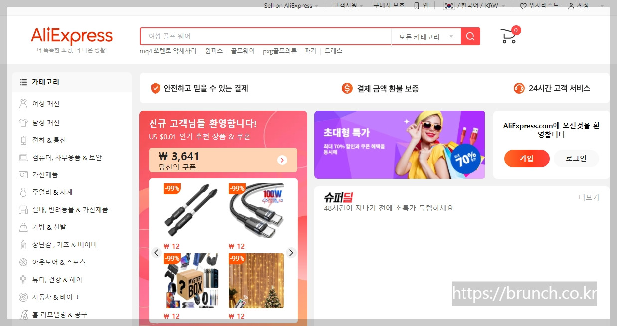Screen dimensions: 617x326
Task: Open the 100W USB-C cable product thumbnail
Action: [256, 212]
